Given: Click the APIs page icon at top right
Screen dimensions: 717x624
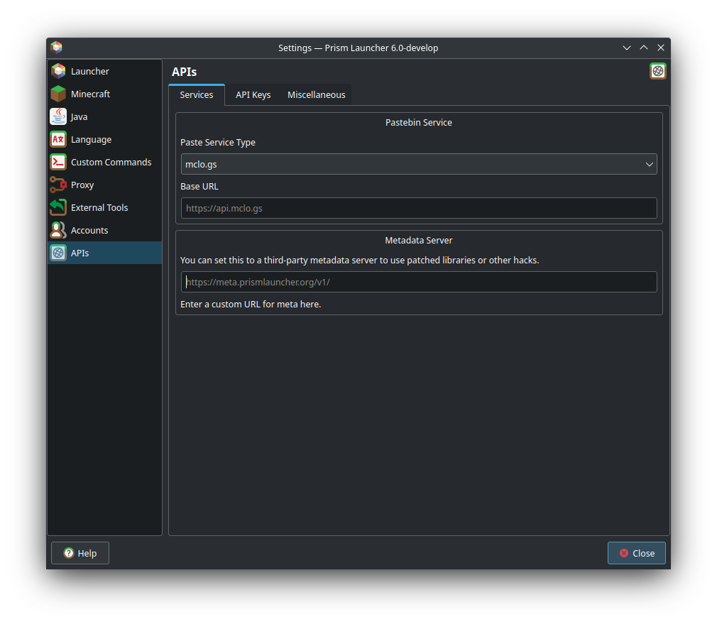Looking at the screenshot, I should pyautogui.click(x=657, y=71).
